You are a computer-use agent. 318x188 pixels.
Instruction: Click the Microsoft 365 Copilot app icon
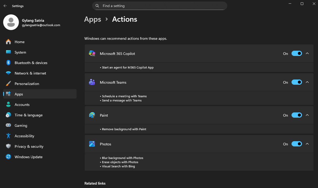pyautogui.click(x=92, y=54)
